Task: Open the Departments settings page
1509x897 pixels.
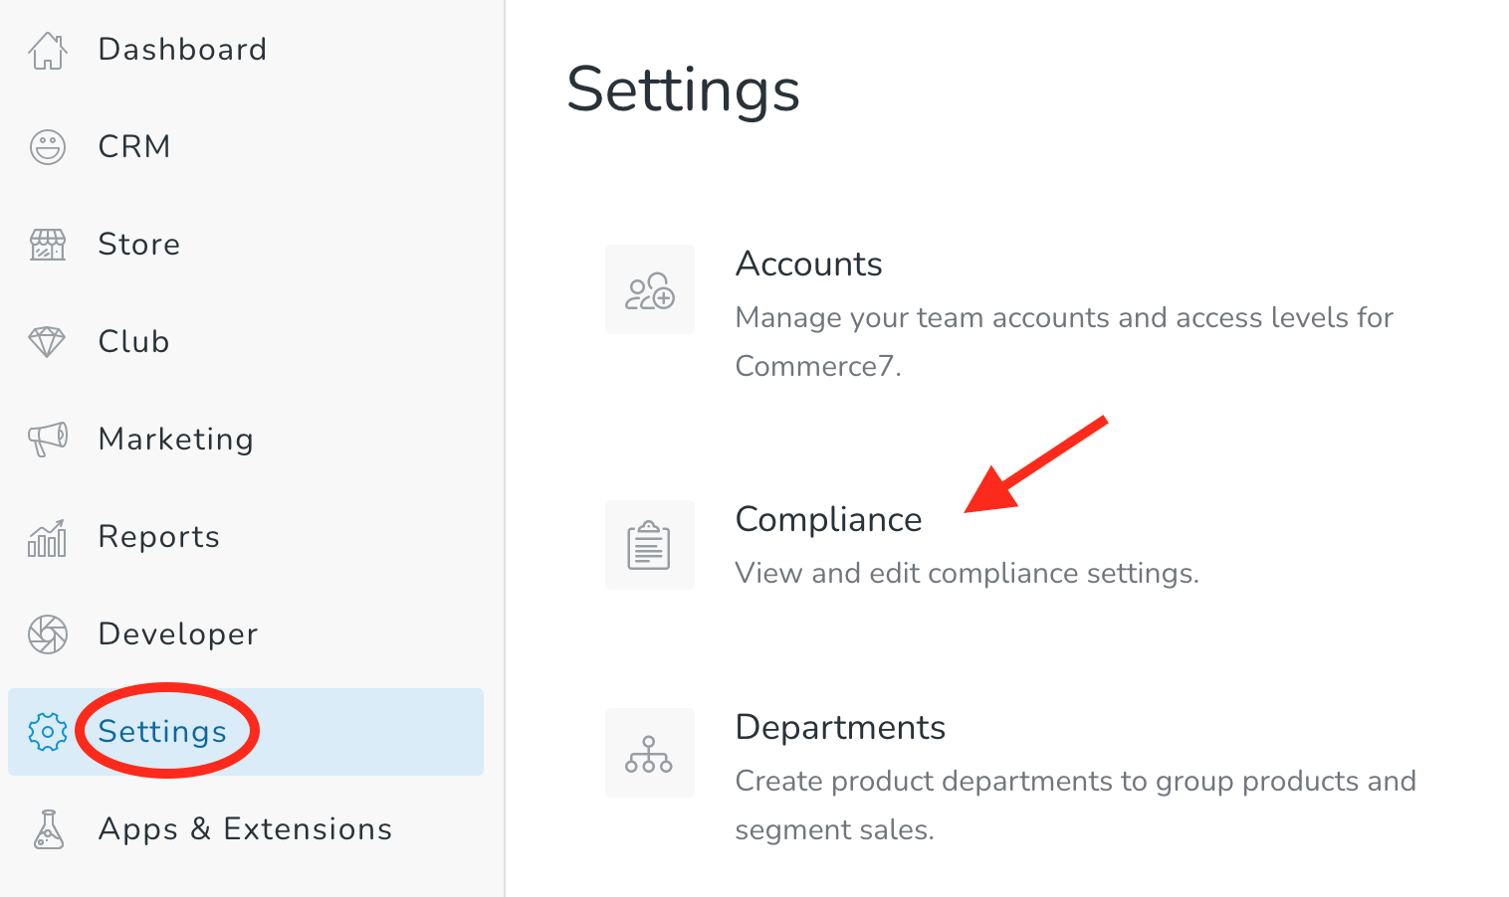Action: click(840, 727)
